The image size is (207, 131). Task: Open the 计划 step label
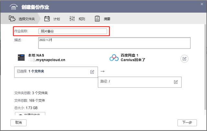pos(57,19)
